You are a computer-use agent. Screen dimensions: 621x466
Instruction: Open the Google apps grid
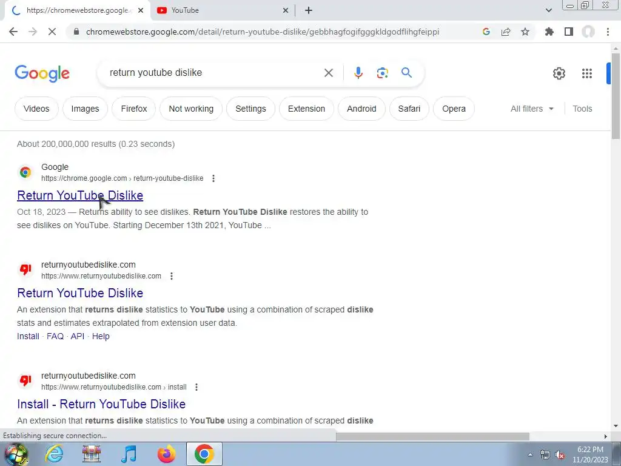click(587, 73)
